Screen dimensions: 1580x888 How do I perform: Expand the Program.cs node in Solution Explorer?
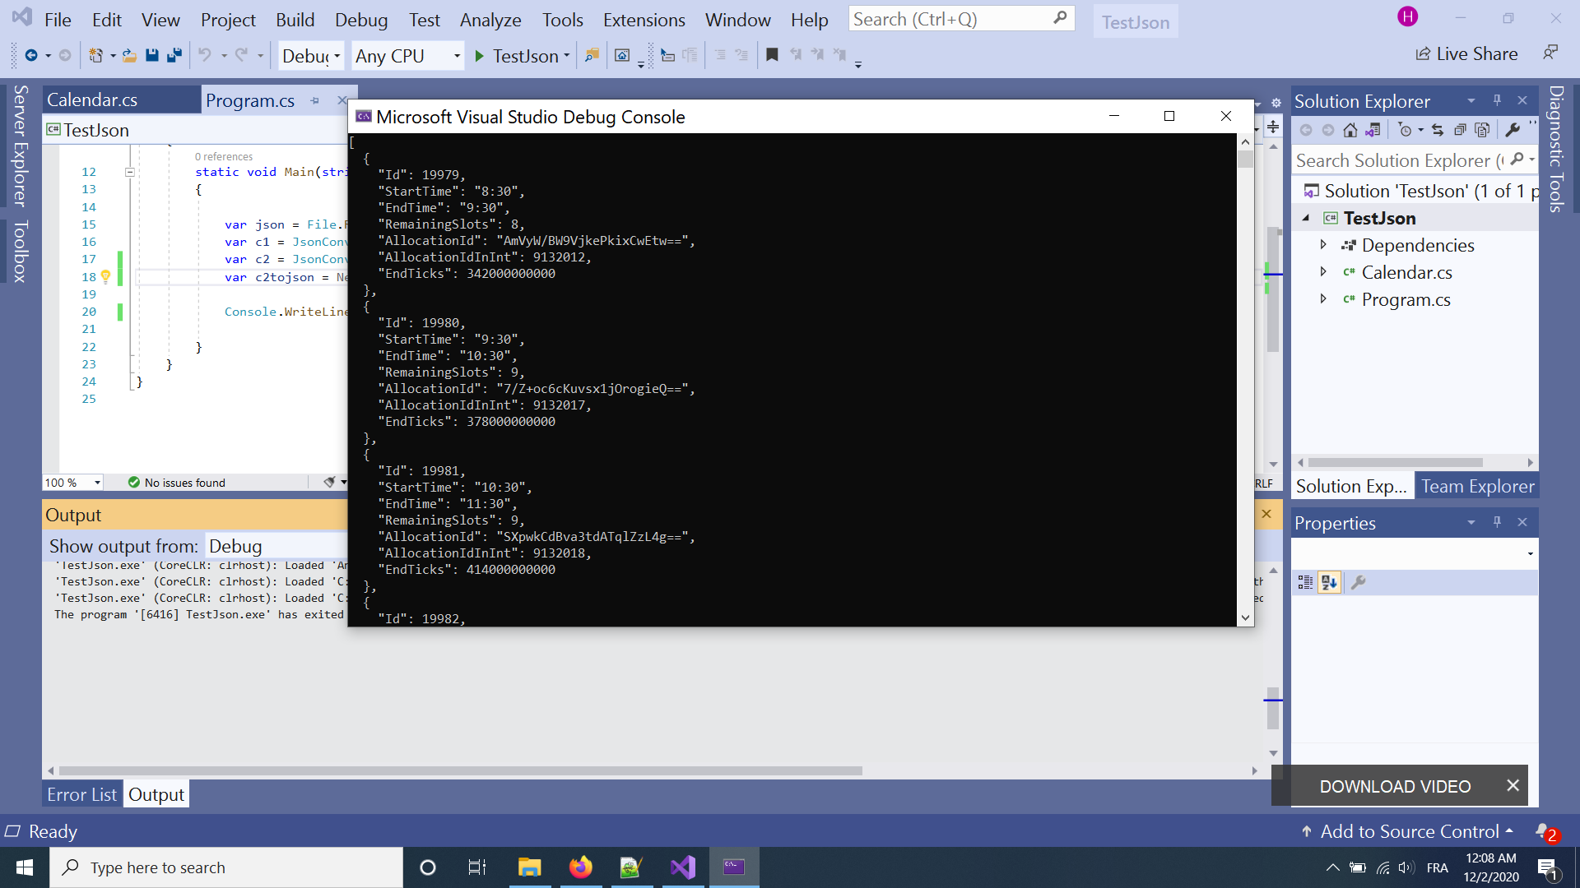(x=1323, y=299)
